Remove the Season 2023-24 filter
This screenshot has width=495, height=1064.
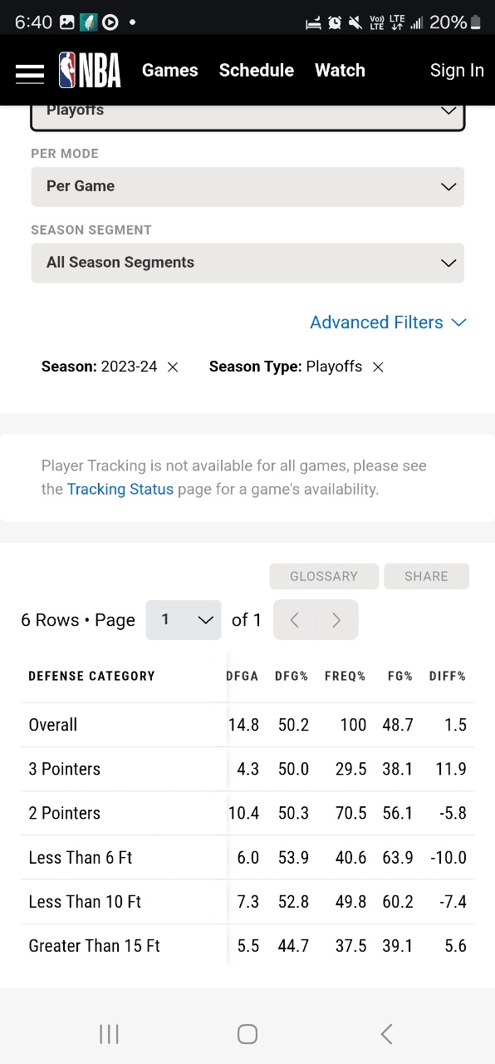[173, 367]
